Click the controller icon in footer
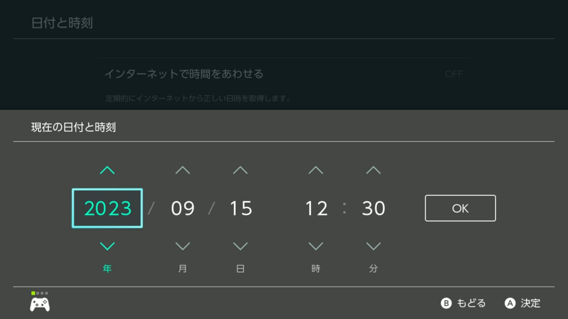The image size is (568, 319). point(40,304)
